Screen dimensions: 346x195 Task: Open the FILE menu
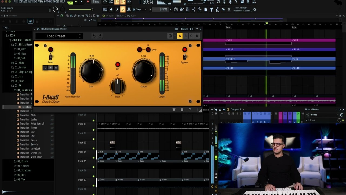[16, 2]
